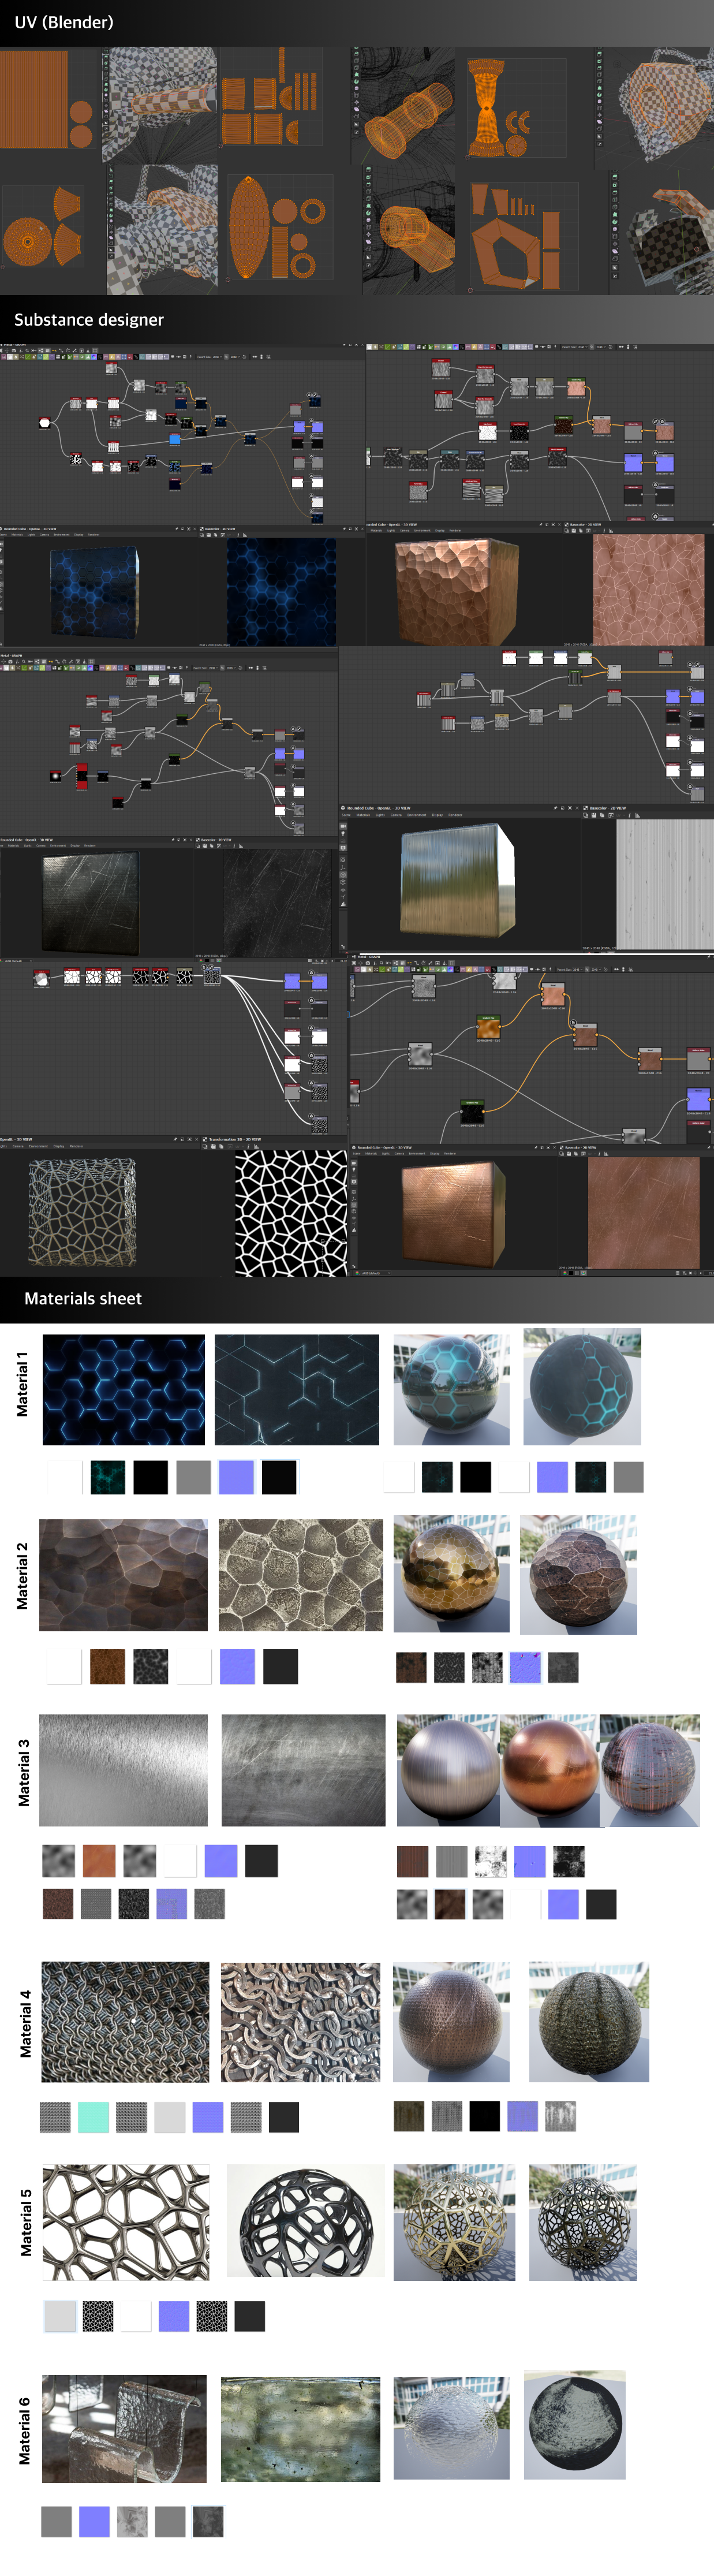
Task: Select the black-and-white Voronoi pattern 2D view
Action: coord(291,1212)
